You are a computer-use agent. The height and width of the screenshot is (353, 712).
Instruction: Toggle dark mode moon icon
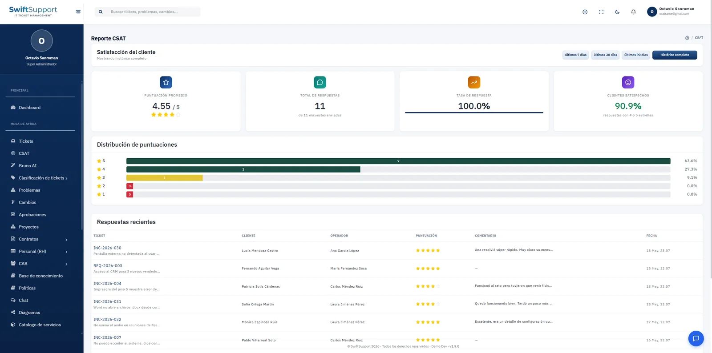[617, 12]
